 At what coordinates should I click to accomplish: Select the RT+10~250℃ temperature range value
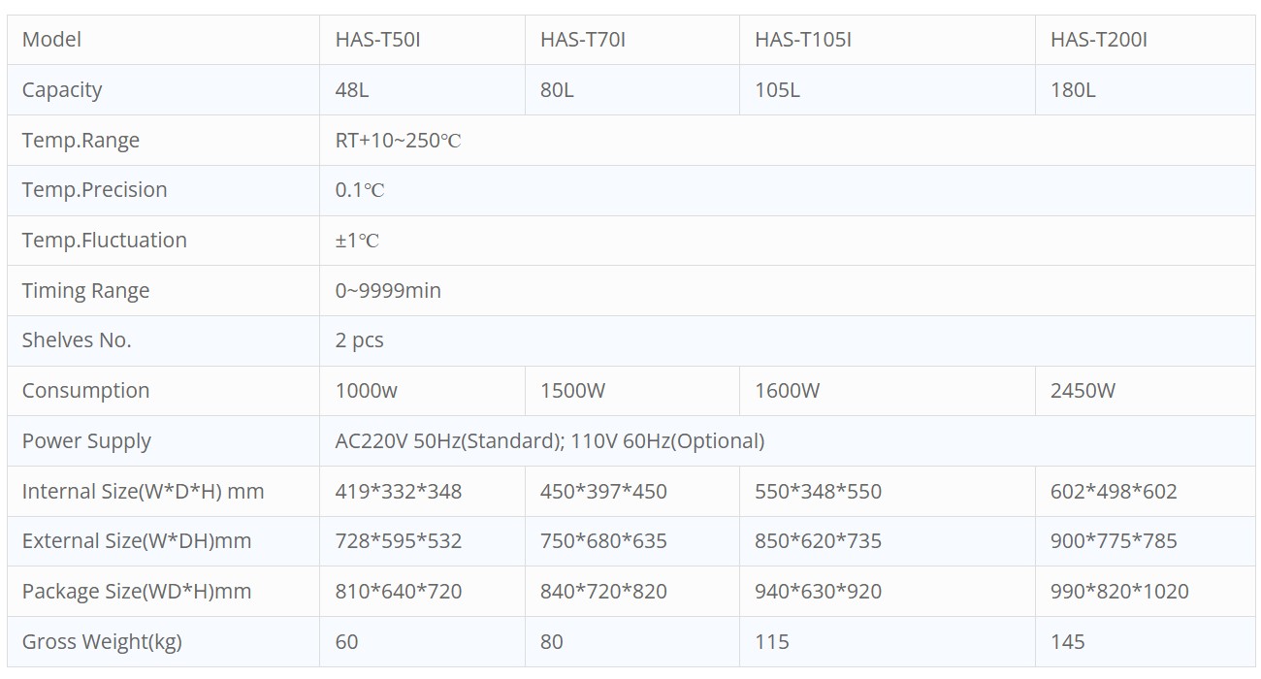point(398,141)
